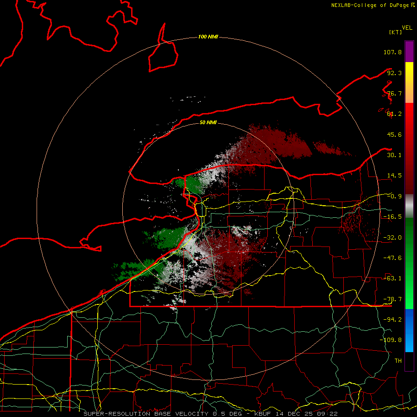This screenshot has width=417, height=417.
Task: Click the VEL legend title
Action: pos(407,28)
